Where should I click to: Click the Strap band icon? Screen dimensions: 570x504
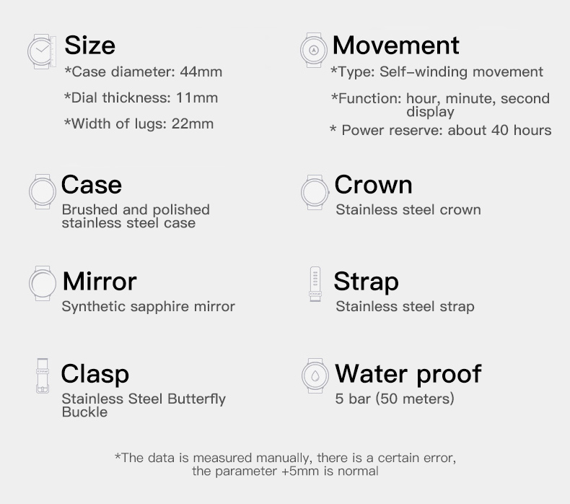[x=314, y=283]
